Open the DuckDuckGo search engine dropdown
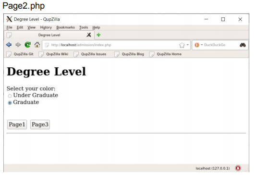The height and width of the screenshot is (175, 256). pyautogui.click(x=202, y=45)
